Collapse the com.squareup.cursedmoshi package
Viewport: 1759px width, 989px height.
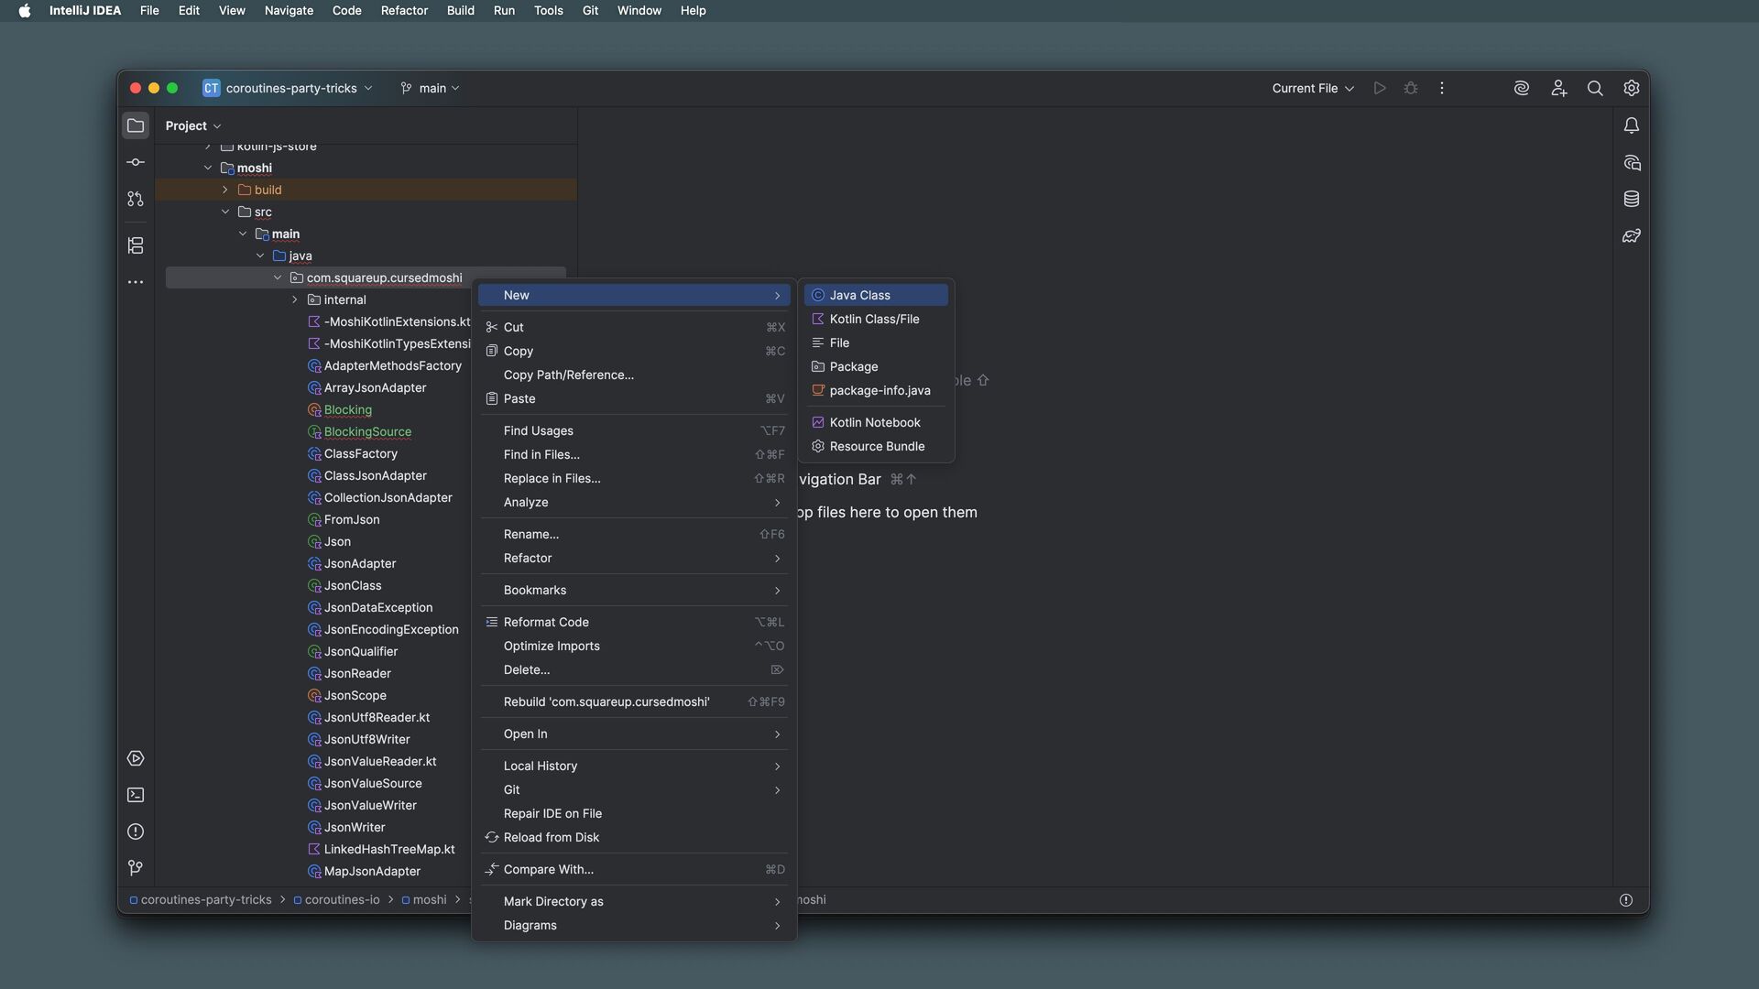click(278, 277)
